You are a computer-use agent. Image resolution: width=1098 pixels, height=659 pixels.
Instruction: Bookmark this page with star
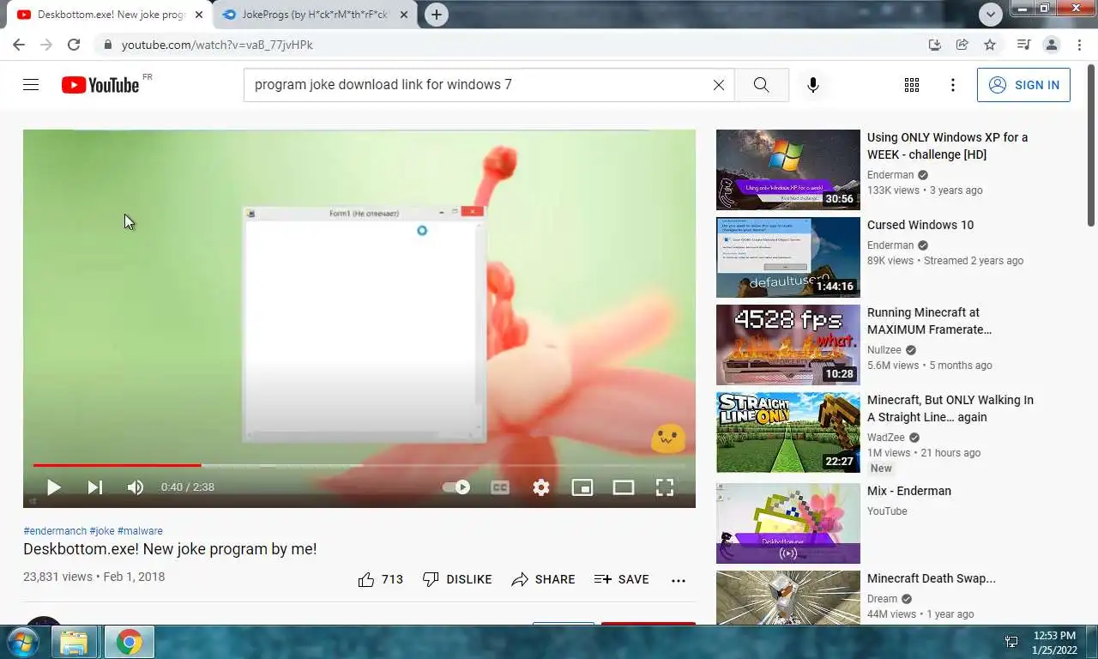[x=990, y=45]
